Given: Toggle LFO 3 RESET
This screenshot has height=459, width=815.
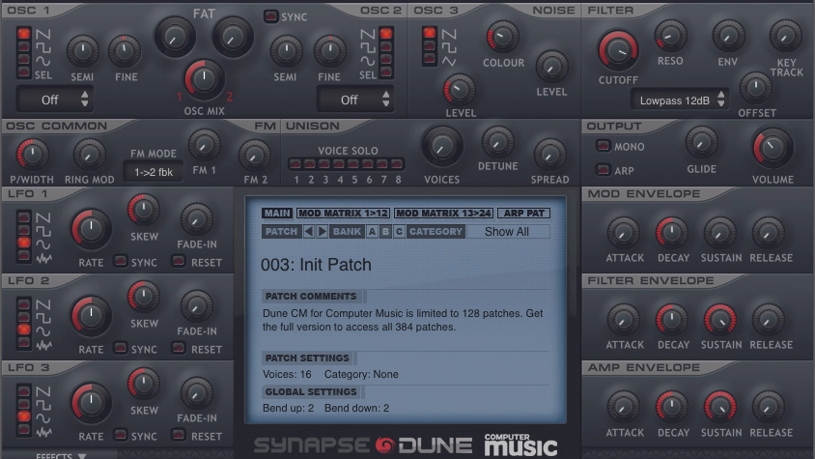Looking at the screenshot, I should pyautogui.click(x=179, y=435).
